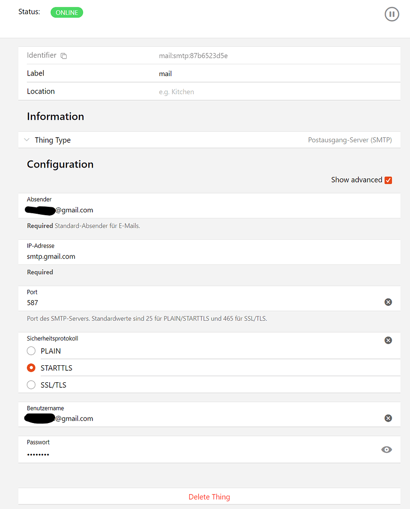Select the IP-Adresse smtp.gmail.com value

tap(51, 256)
